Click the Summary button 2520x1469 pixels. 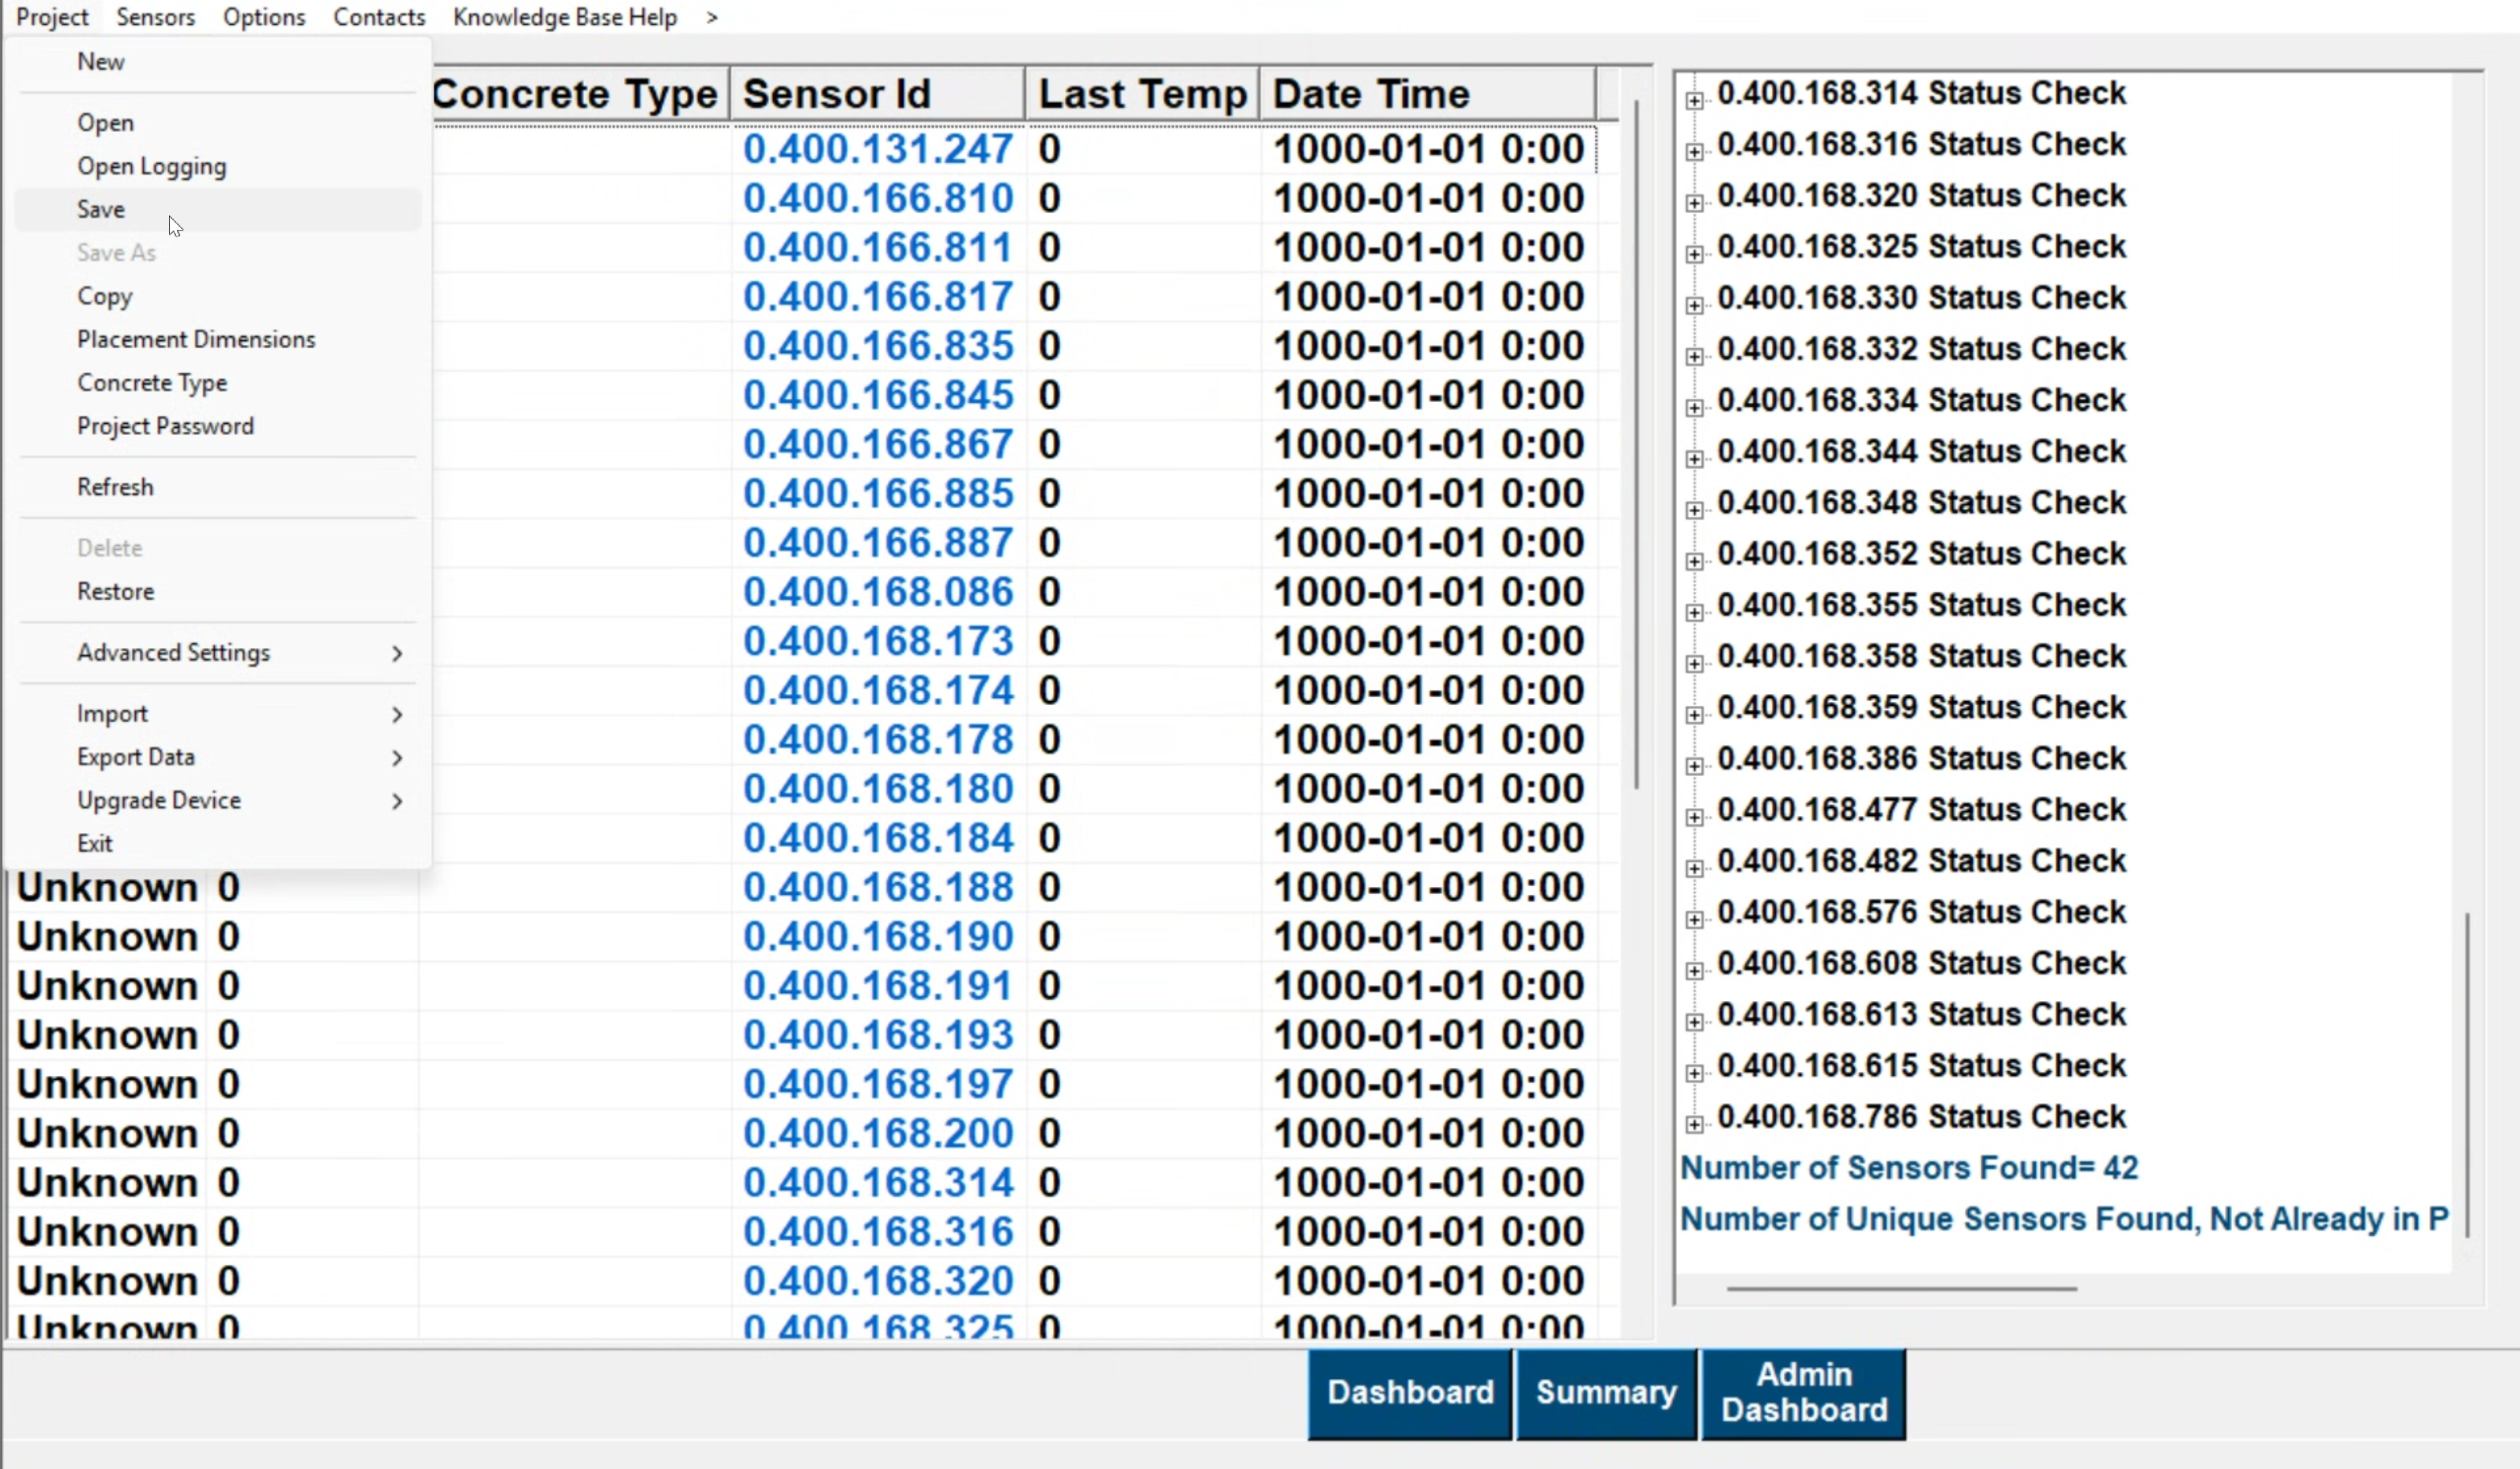(x=1605, y=1393)
